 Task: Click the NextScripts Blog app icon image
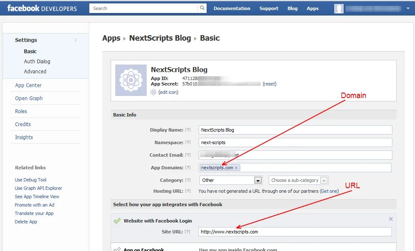(x=131, y=80)
